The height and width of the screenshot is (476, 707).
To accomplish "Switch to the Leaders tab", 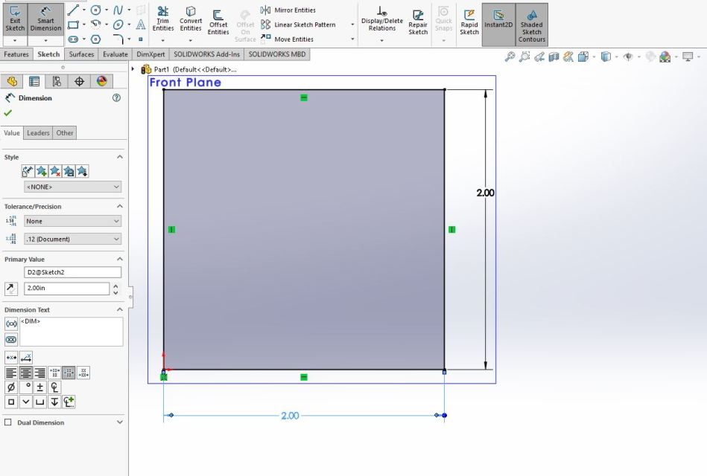I will [x=38, y=133].
